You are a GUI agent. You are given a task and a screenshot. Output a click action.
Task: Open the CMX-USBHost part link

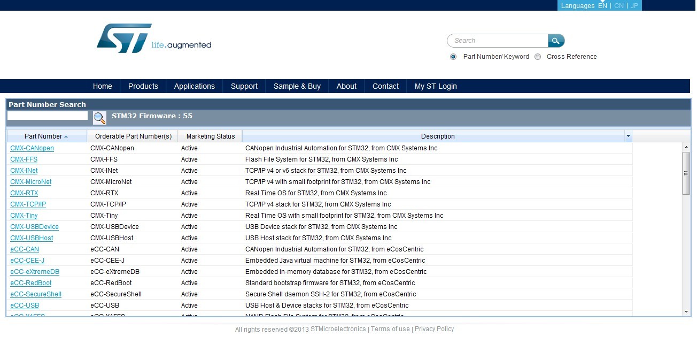click(32, 238)
